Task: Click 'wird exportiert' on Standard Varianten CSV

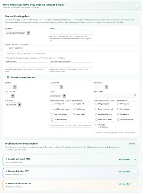Action: coord(125,184)
